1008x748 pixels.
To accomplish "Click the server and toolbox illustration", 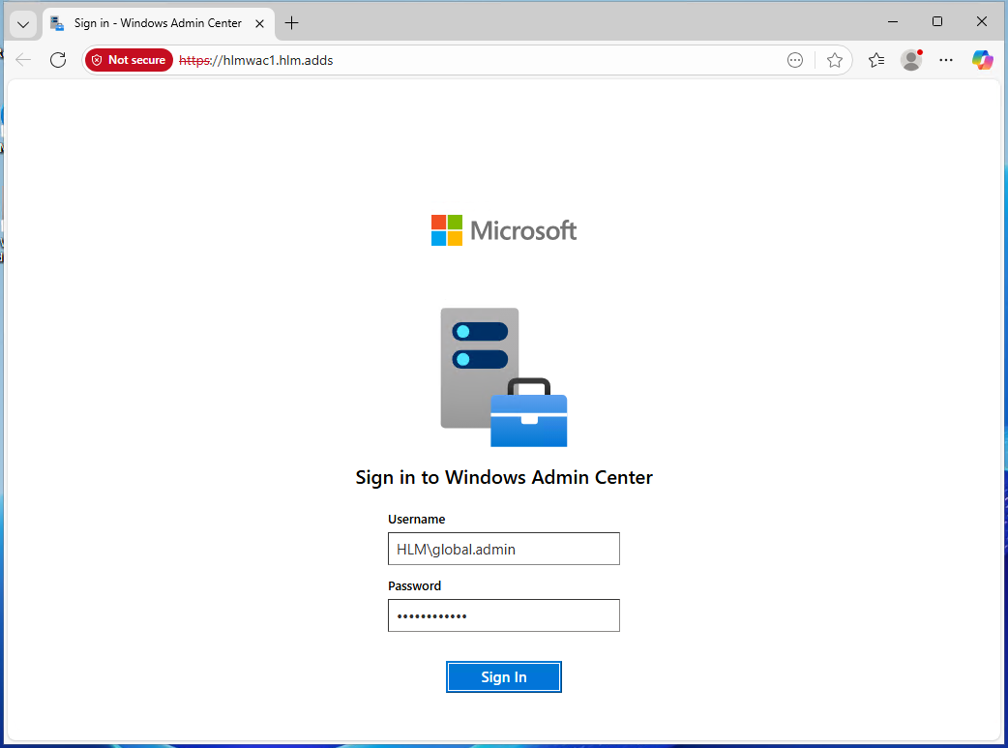I will 503,377.
